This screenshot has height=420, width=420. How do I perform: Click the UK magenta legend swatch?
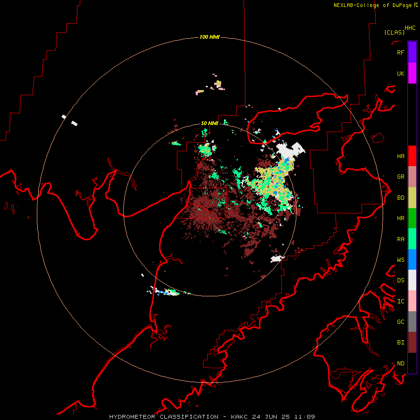412,73
